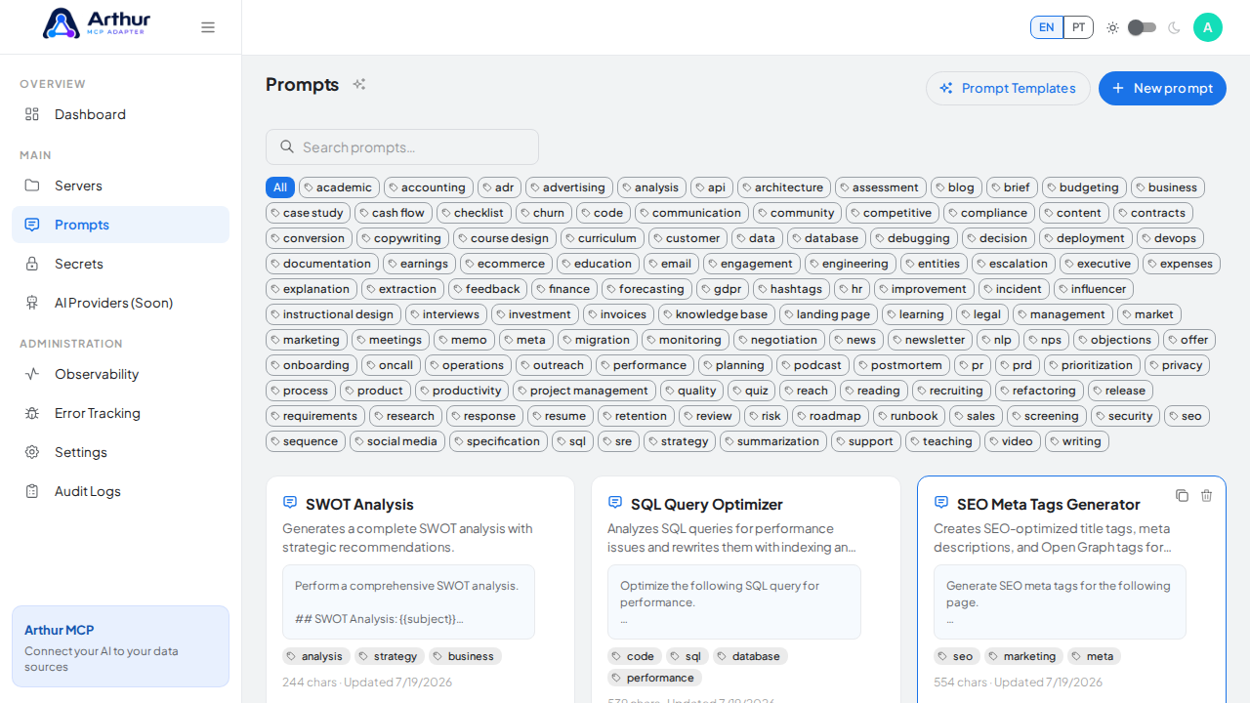Click the SQL Query Optimizer card icon
1250x703 pixels.
pyautogui.click(x=615, y=502)
